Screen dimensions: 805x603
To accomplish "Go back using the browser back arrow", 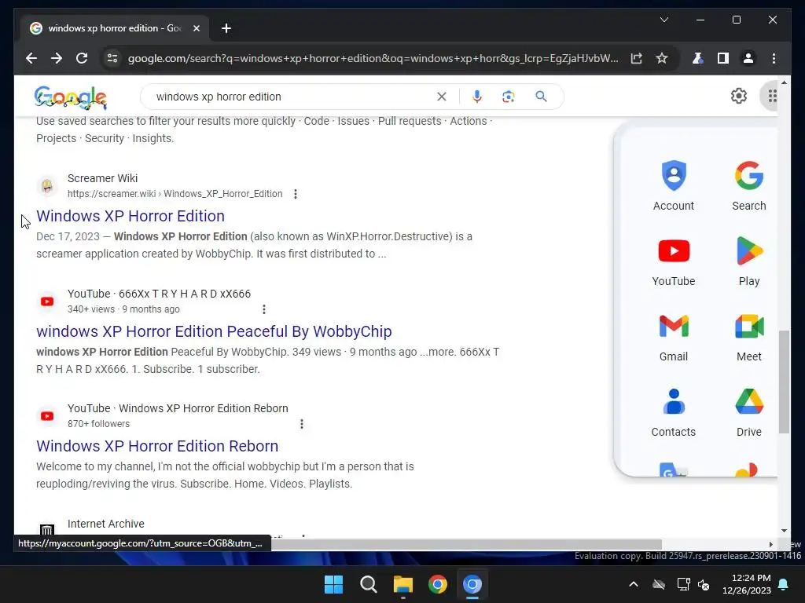I will tap(31, 58).
